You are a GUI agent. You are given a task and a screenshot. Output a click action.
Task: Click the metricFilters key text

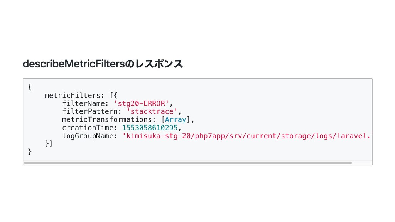point(73,96)
